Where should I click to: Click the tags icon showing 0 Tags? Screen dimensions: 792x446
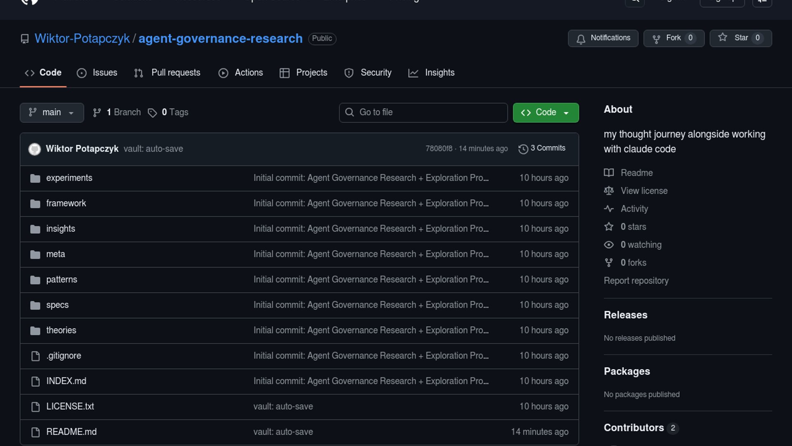(x=152, y=113)
